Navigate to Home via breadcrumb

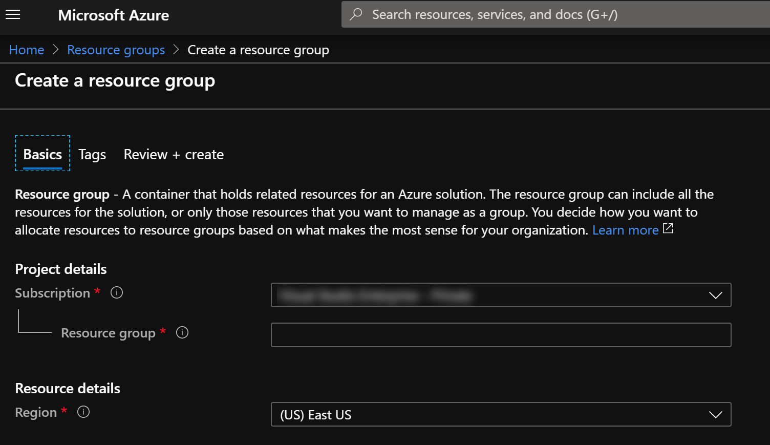26,49
